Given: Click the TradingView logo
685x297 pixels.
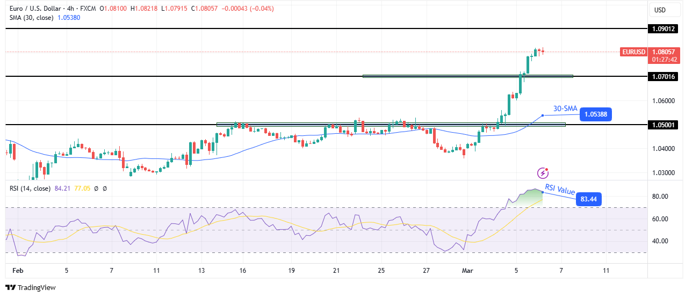Looking at the screenshot, I should tap(31, 287).
